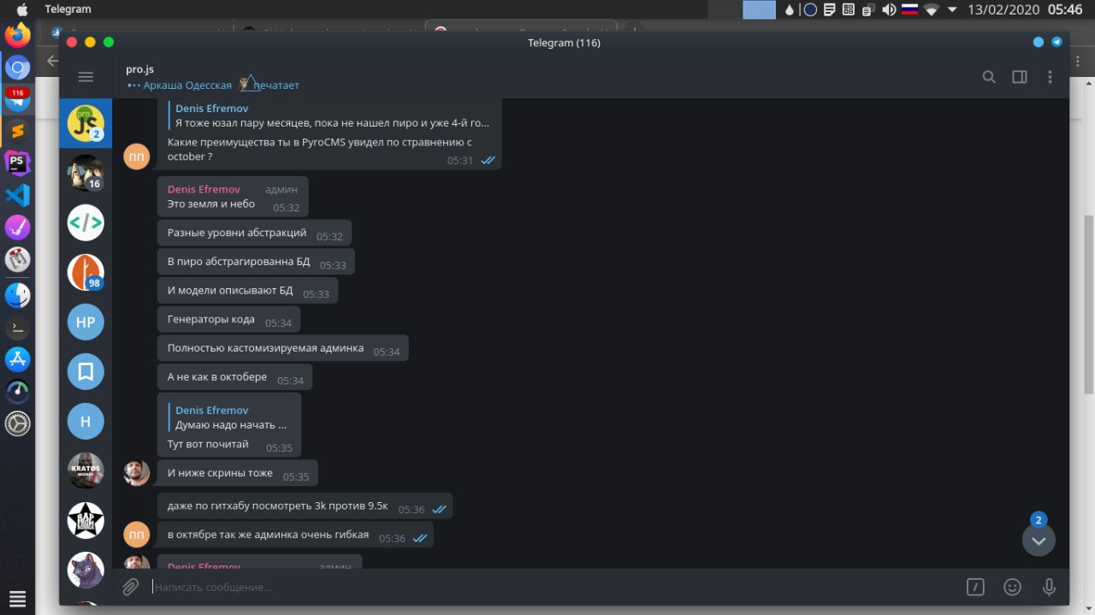Launch Visual Studio Code from the dock
Screen dimensions: 1095x615
[x=17, y=195]
